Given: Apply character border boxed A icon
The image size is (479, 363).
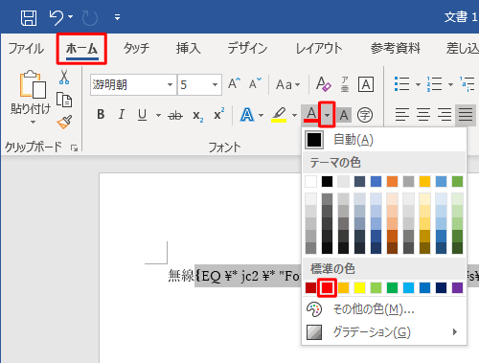Looking at the screenshot, I should [366, 84].
